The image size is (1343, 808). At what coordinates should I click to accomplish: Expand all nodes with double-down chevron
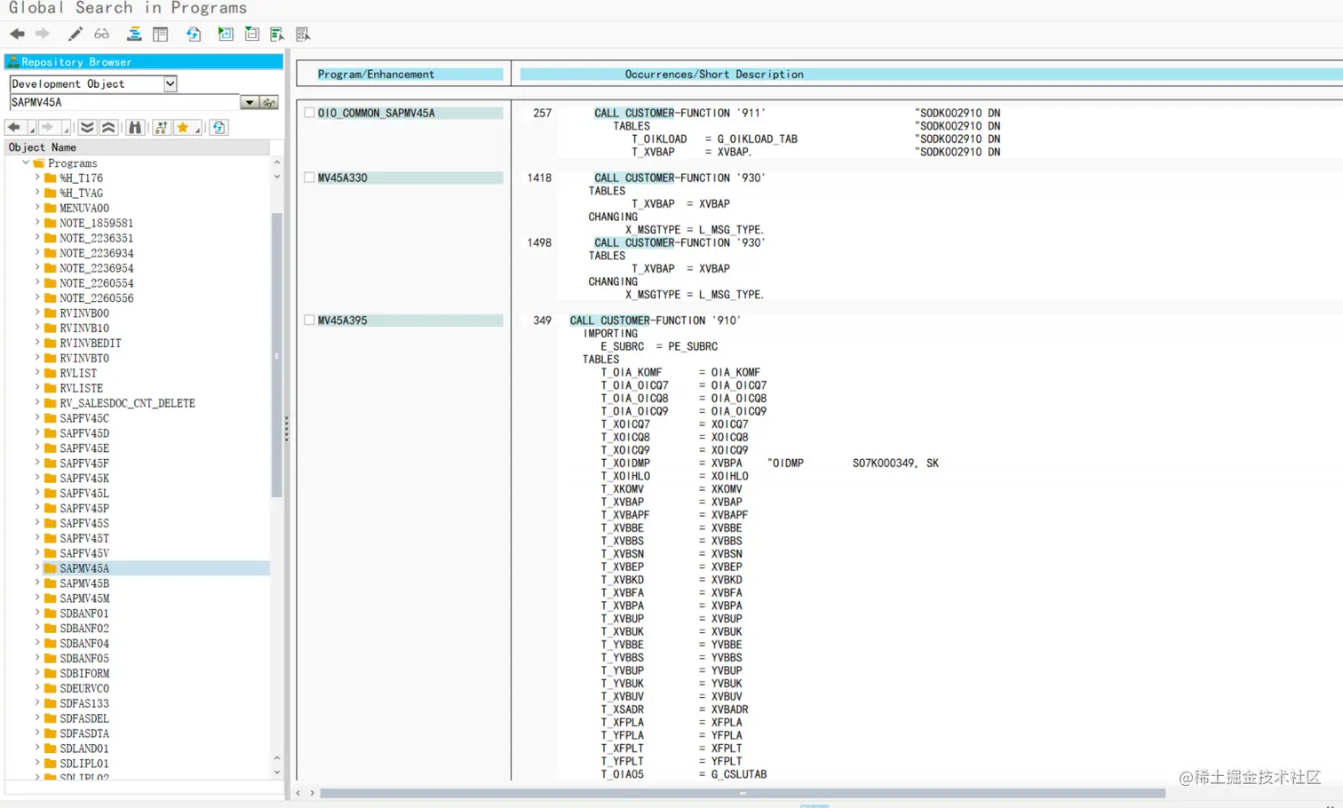[x=87, y=128]
